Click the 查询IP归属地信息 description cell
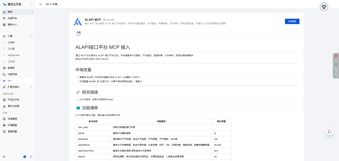The width and height of the screenshot is (339, 161). [161, 133]
